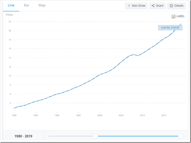Click the Share button text
191x143 pixels.
[x=159, y=6]
